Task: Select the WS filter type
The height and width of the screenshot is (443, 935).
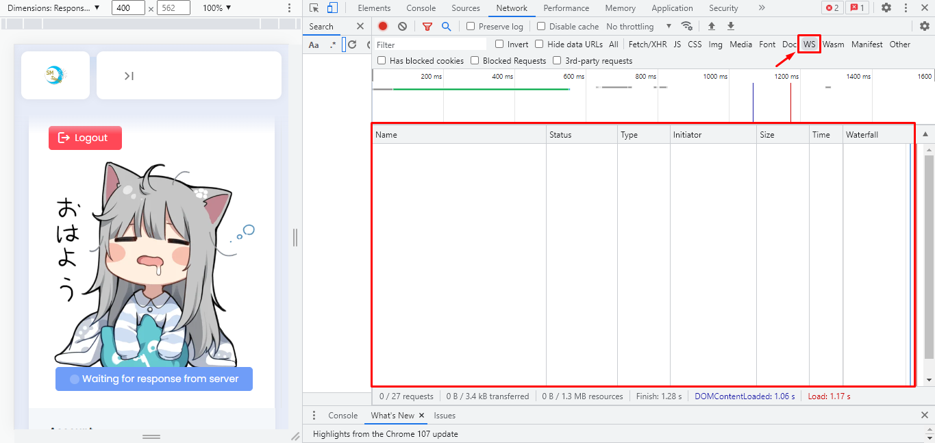Action: coord(810,45)
